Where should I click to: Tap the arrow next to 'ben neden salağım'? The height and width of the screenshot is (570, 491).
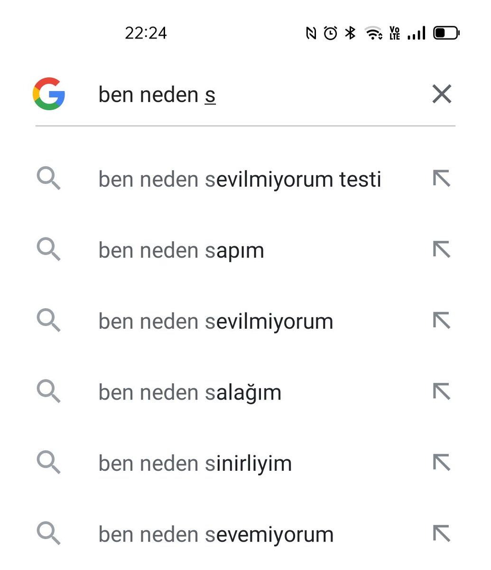tap(442, 392)
